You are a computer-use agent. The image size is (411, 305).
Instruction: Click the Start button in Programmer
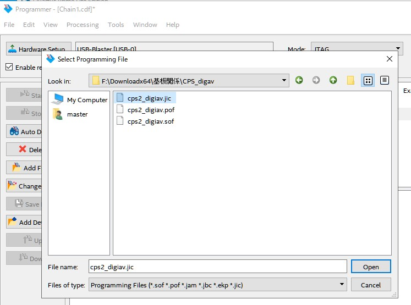[24, 95]
